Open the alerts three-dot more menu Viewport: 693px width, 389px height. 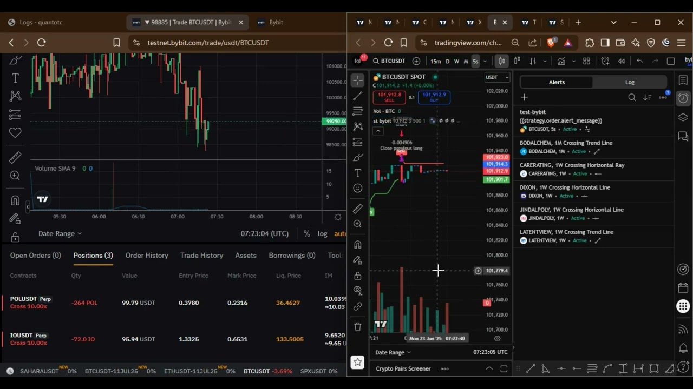663,97
